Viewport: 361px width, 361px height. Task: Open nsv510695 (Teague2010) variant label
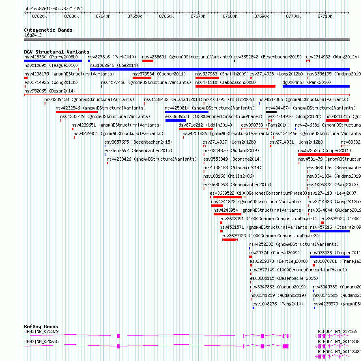coord(51,65)
